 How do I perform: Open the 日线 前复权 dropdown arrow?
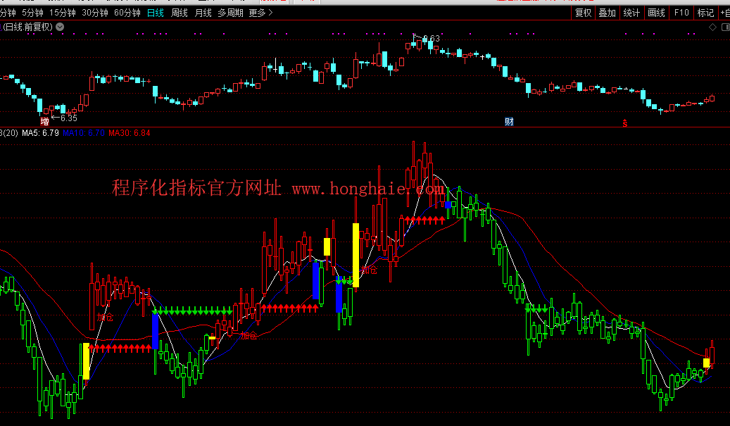[x=59, y=27]
